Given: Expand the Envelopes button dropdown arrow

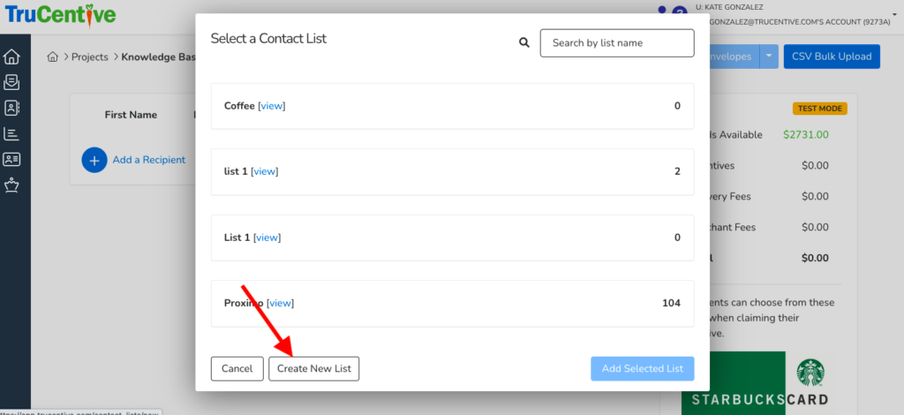Looking at the screenshot, I should pos(769,57).
